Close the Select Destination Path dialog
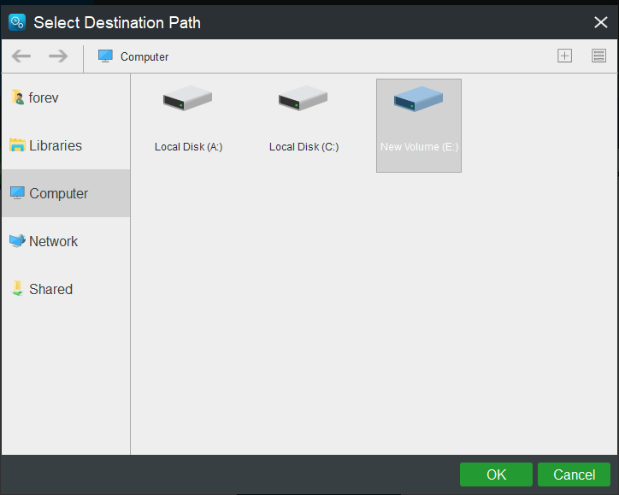The height and width of the screenshot is (495, 619). click(x=600, y=22)
